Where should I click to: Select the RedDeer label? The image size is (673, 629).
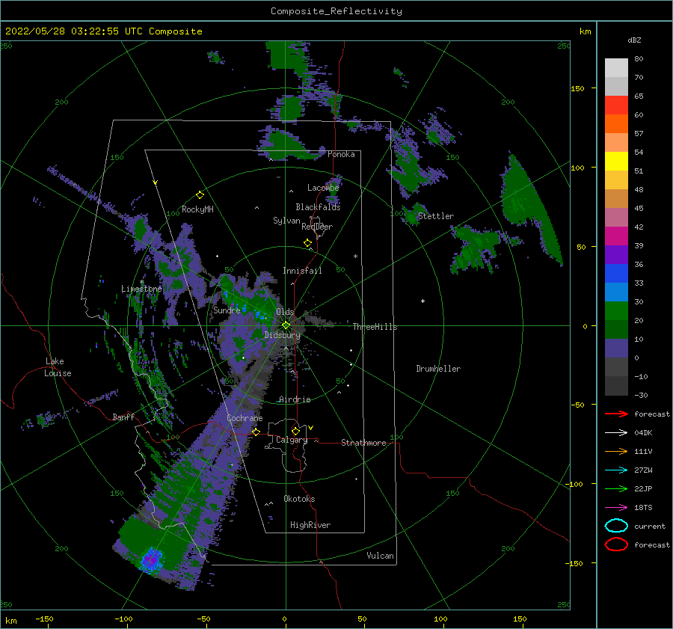(317, 227)
